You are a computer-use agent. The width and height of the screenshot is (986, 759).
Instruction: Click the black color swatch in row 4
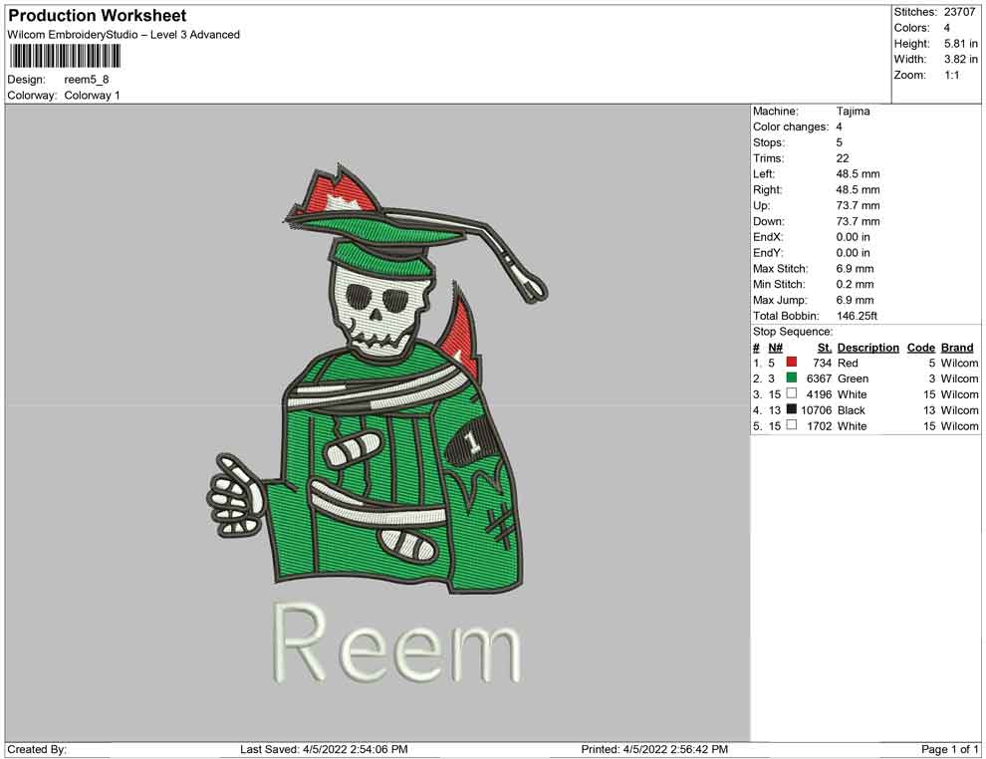[x=792, y=410]
